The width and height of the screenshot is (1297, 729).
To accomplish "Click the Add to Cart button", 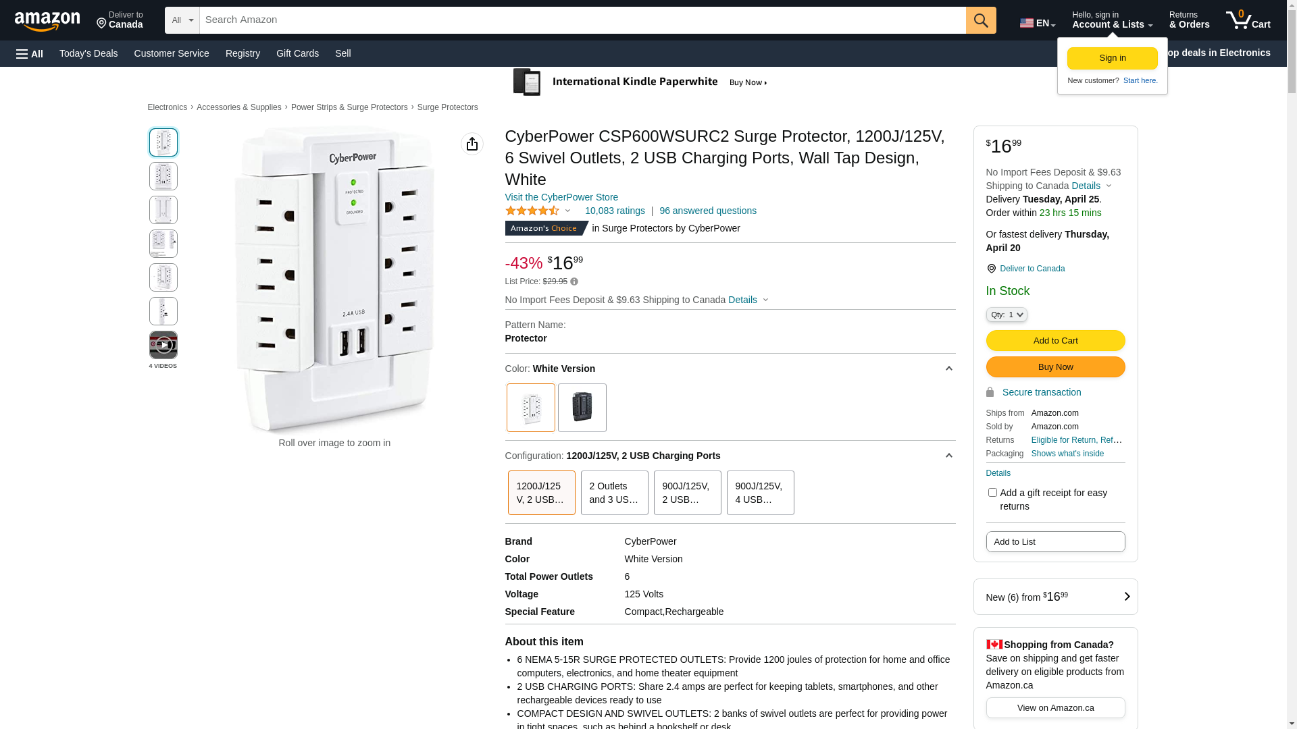I will 1055,340.
